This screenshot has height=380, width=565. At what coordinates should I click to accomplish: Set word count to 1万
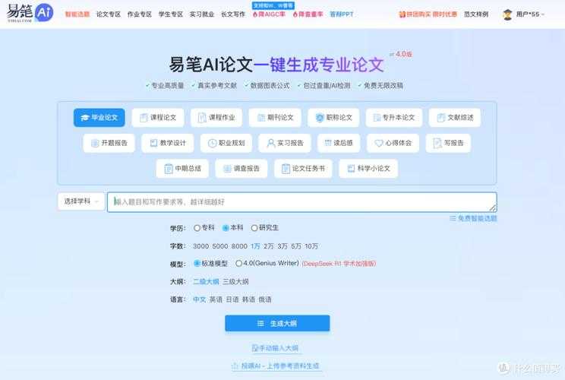pyautogui.click(x=255, y=246)
